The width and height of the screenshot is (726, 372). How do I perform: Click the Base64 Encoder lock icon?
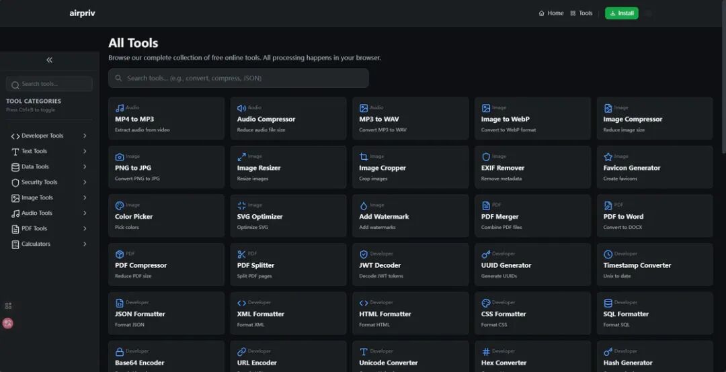[x=120, y=352]
